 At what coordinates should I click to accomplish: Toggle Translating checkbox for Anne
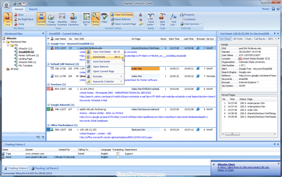(118, 157)
